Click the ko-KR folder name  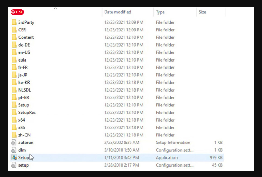tap(24, 83)
